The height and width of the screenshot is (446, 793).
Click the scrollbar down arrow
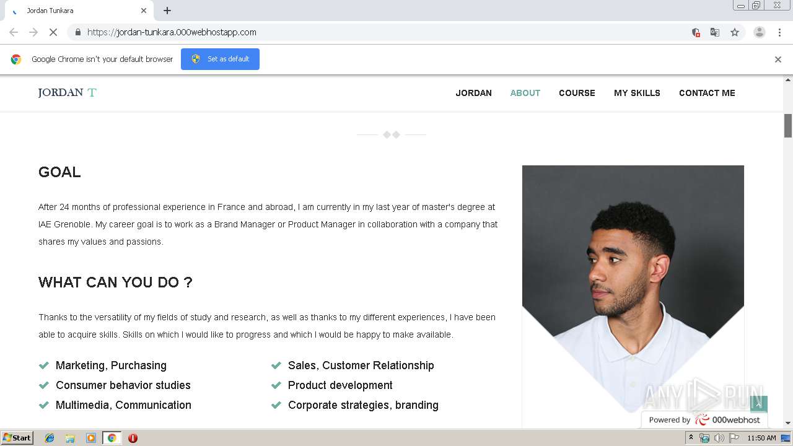[x=788, y=423]
